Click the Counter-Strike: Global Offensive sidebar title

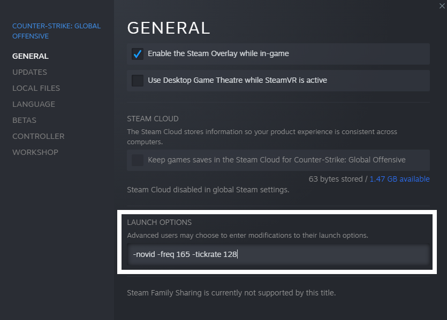tap(56, 31)
